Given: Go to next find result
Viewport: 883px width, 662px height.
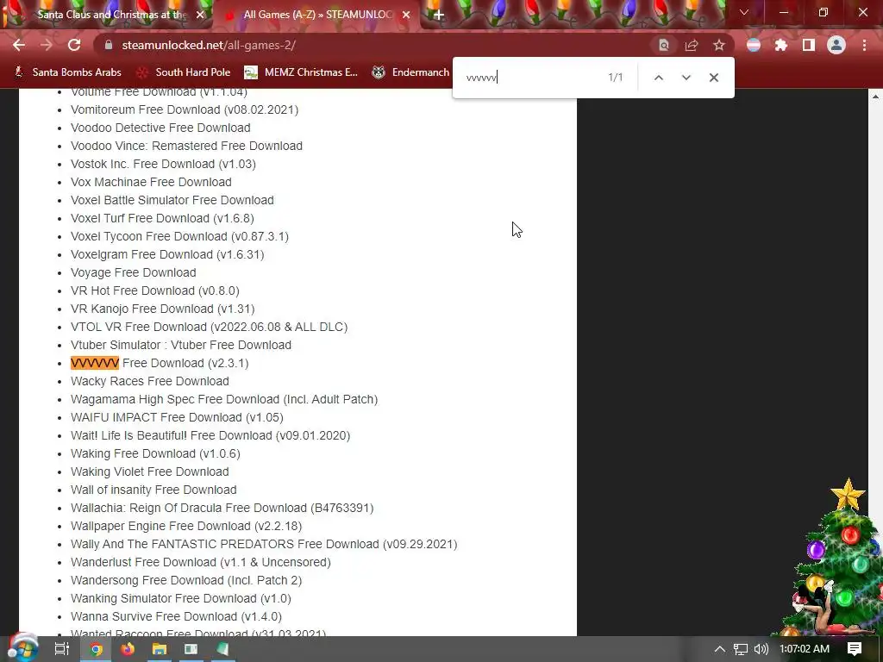Looking at the screenshot, I should tap(686, 78).
